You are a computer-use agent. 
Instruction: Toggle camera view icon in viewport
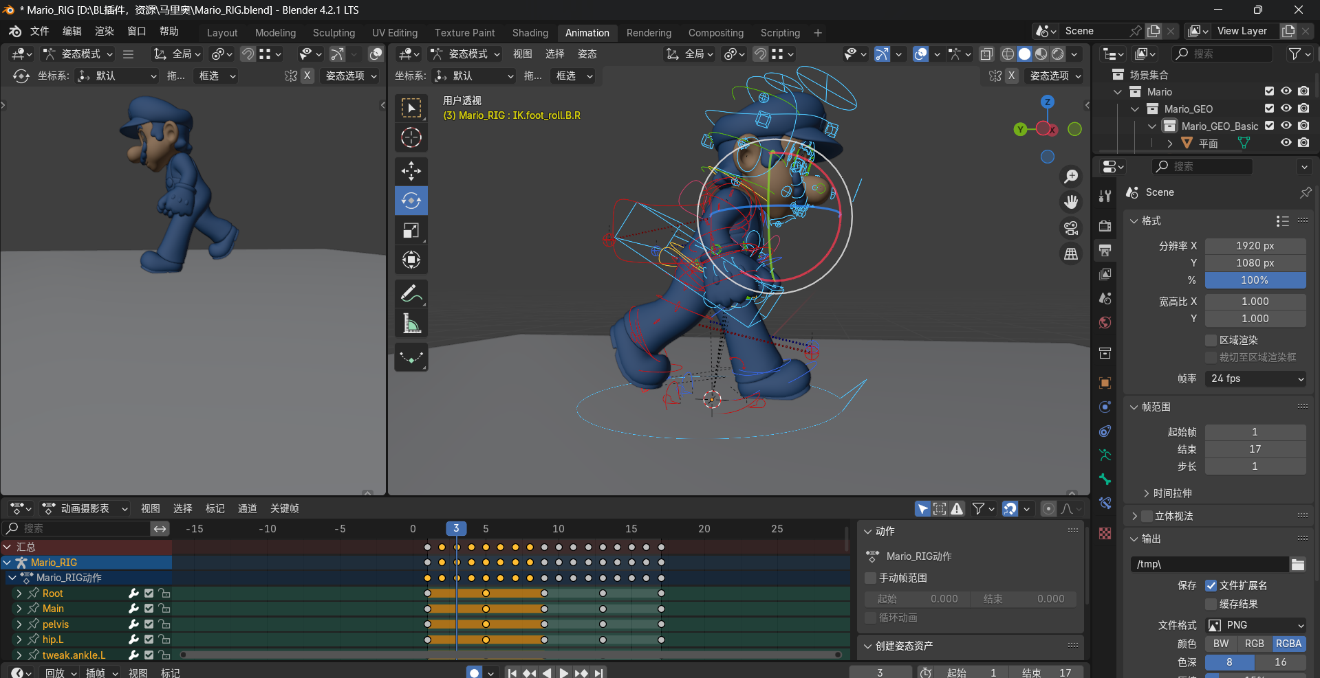(1071, 228)
